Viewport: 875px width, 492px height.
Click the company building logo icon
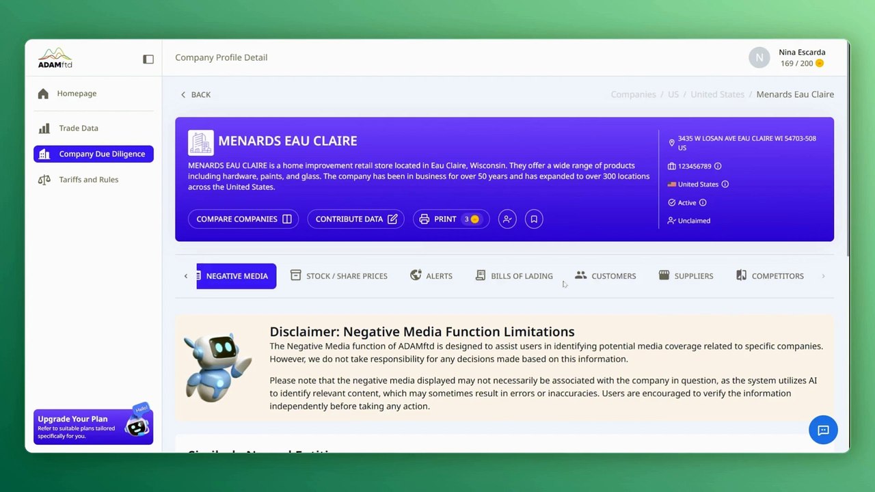click(201, 143)
